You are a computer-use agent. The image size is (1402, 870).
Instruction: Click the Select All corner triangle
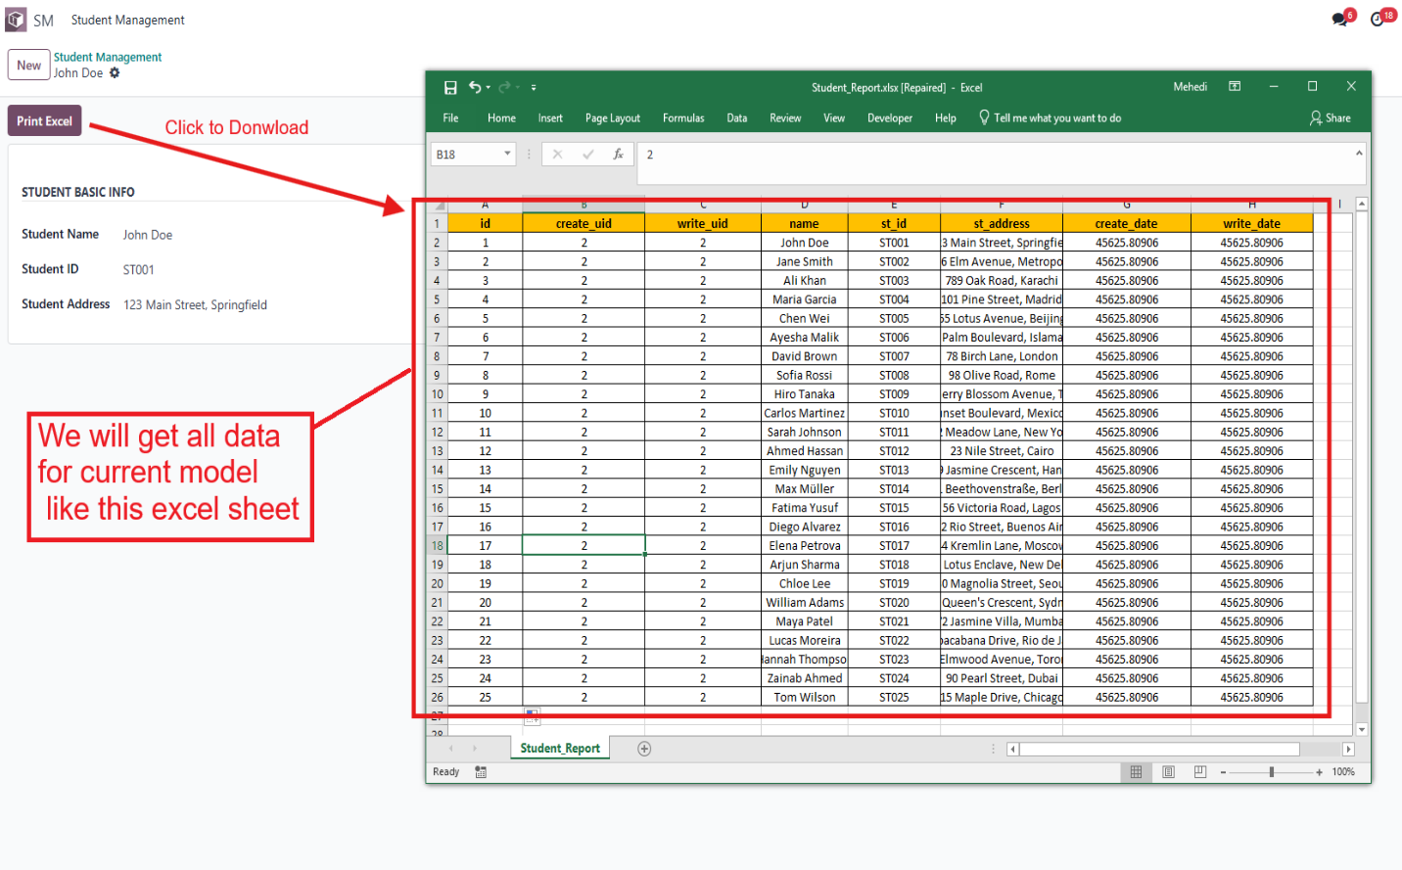[x=439, y=206]
